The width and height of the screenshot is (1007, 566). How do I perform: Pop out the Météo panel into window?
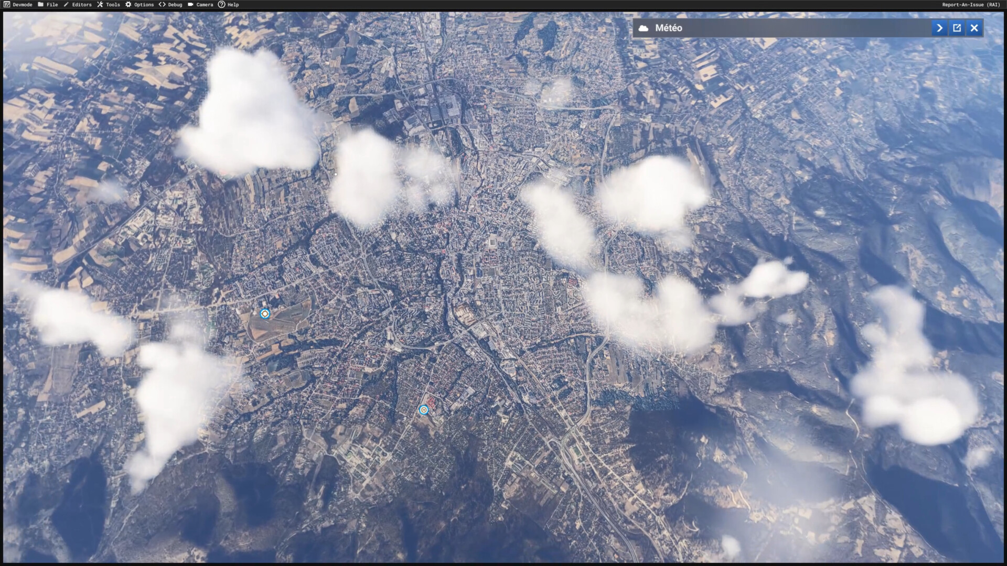point(957,28)
